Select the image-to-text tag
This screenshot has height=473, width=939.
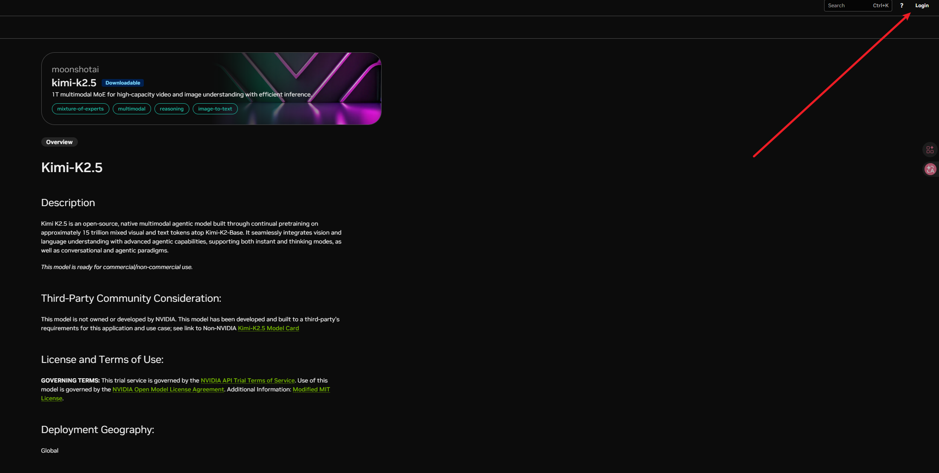tap(215, 109)
